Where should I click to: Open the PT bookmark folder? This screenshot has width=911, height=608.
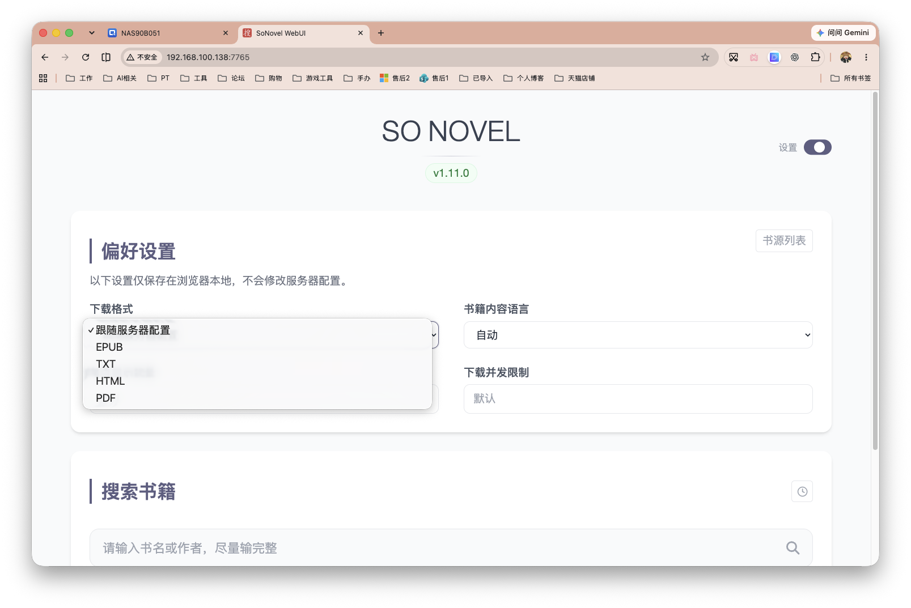click(158, 78)
